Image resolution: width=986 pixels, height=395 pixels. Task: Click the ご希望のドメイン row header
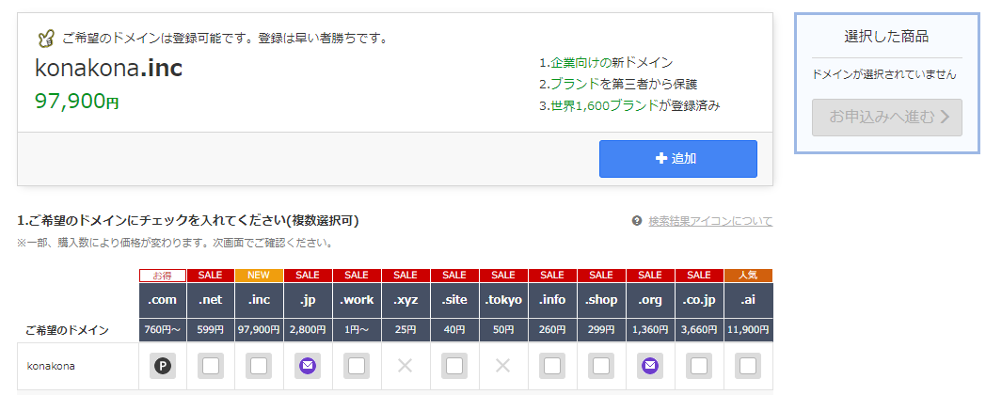click(68, 330)
